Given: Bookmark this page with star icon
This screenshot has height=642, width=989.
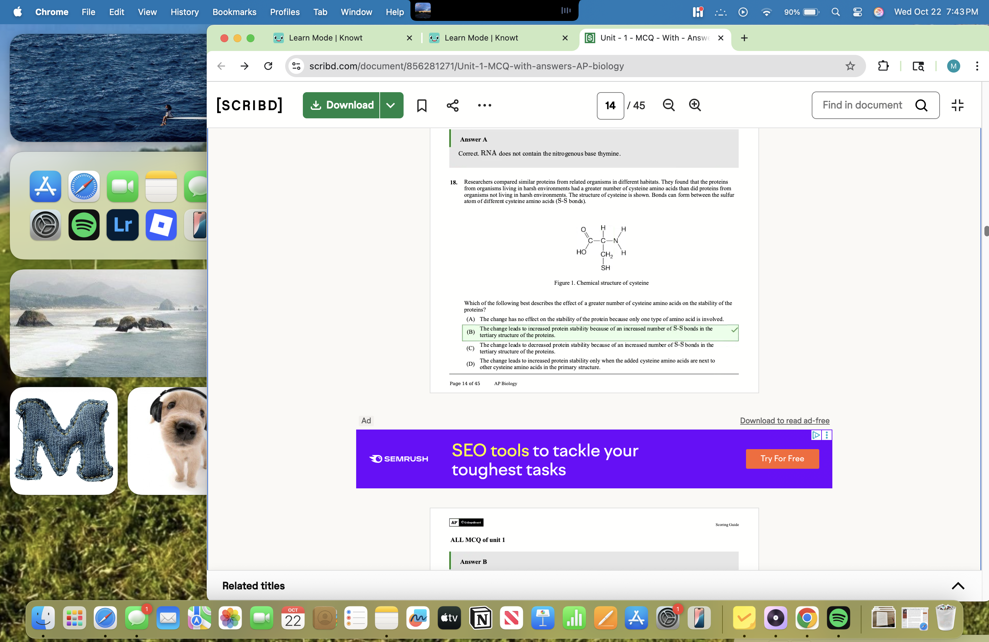Looking at the screenshot, I should pos(850,66).
